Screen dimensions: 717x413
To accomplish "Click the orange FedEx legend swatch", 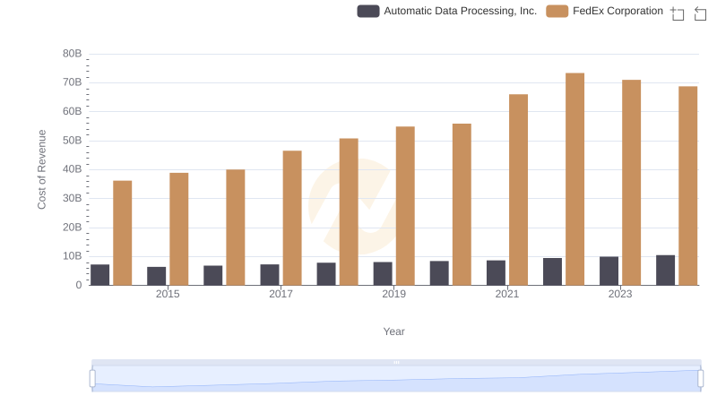I will pyautogui.click(x=557, y=11).
